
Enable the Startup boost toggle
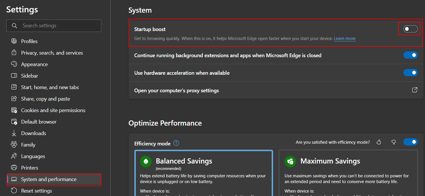tap(410, 29)
